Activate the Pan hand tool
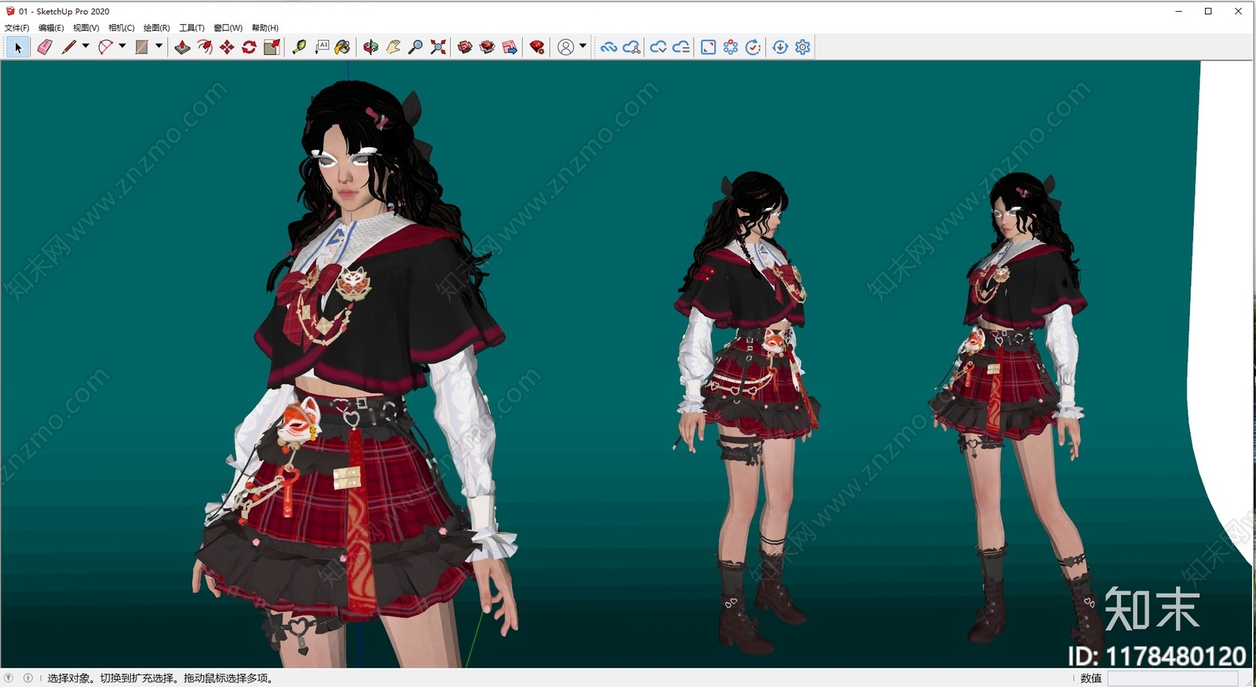Image resolution: width=1256 pixels, height=687 pixels. pyautogui.click(x=393, y=47)
